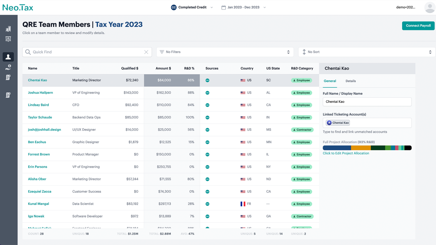Click the Connect Payroll button
This screenshot has height=245, width=436.
click(418, 26)
